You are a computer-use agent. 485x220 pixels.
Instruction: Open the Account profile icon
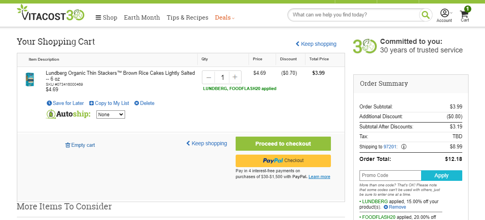click(444, 13)
